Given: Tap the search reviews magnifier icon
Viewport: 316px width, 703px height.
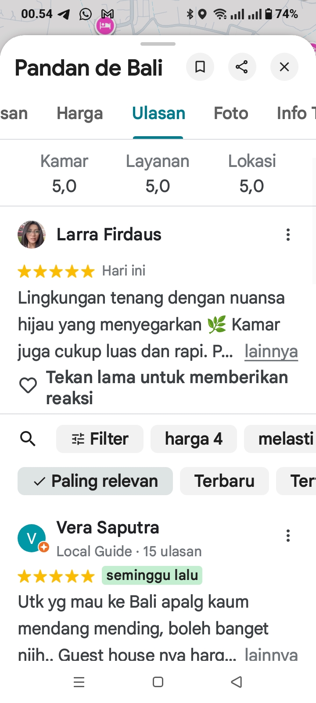Looking at the screenshot, I should tap(28, 438).
